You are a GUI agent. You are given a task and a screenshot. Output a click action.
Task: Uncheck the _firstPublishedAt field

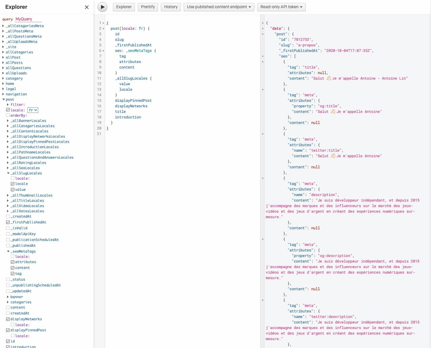8,222
